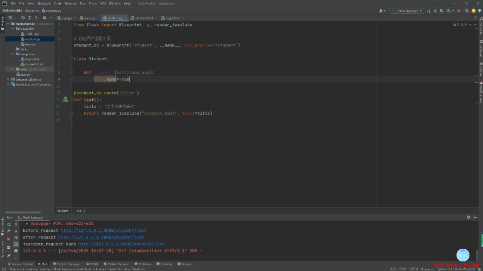Toggle soft-wrap in Run console
The width and height of the screenshot is (483, 271).
pos(16,237)
